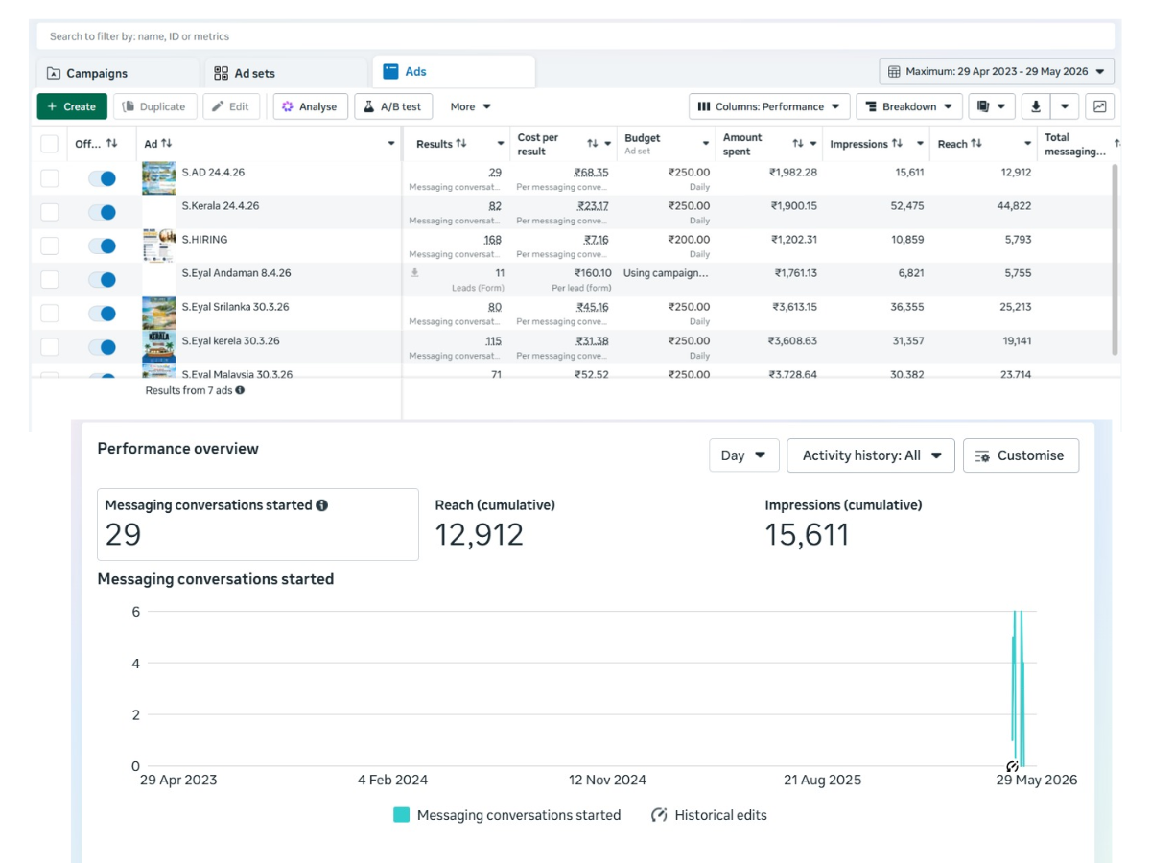Open results value 82 for S.Kerala 24.4.26
Image resolution: width=1151 pixels, height=863 pixels.
[x=495, y=206]
